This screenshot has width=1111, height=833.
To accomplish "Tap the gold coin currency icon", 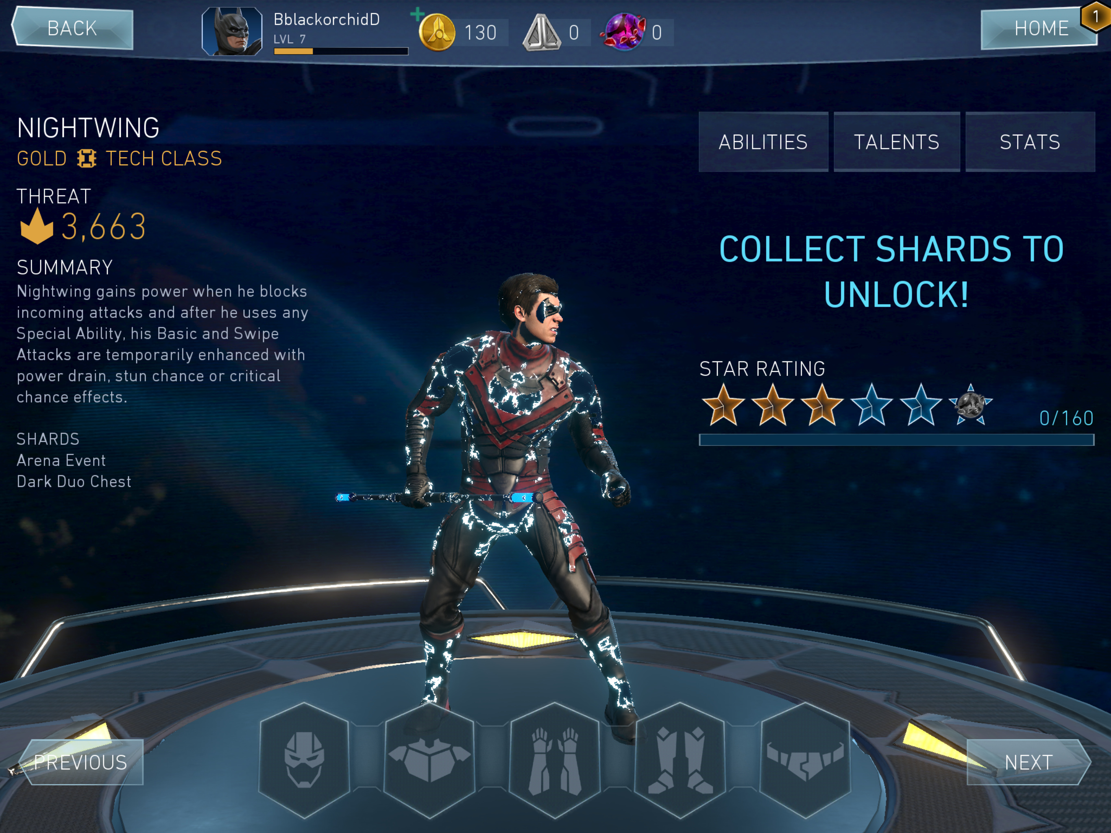I will point(437,32).
